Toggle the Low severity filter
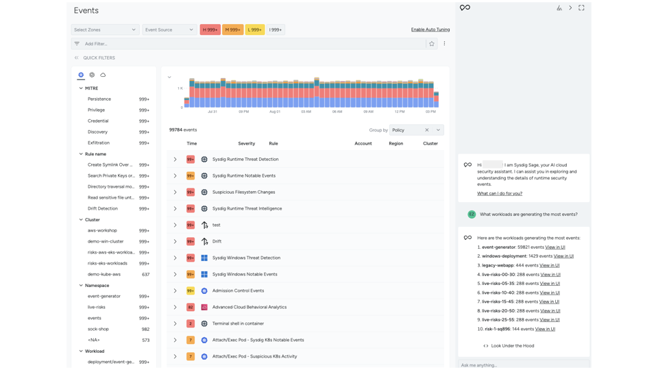The width and height of the screenshot is (658, 370). pyautogui.click(x=254, y=30)
